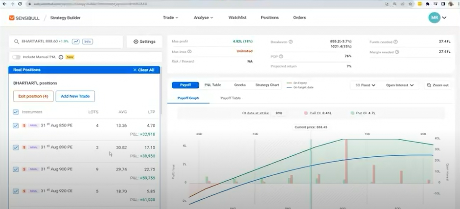
Task: Click the X icon beside Clear All
Action: click(135, 70)
